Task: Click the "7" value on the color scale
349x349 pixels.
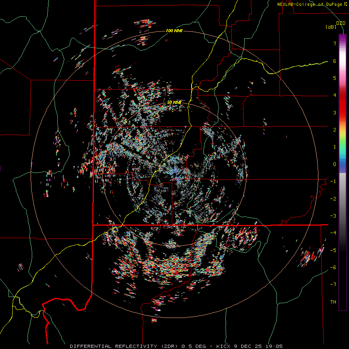Action: (x=335, y=43)
